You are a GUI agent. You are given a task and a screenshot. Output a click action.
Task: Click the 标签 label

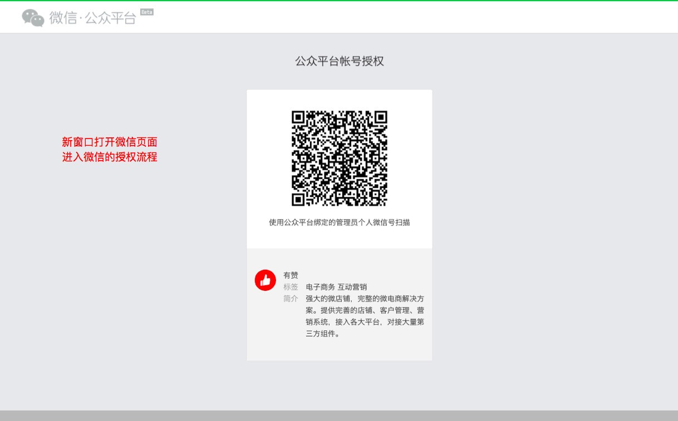pyautogui.click(x=291, y=287)
